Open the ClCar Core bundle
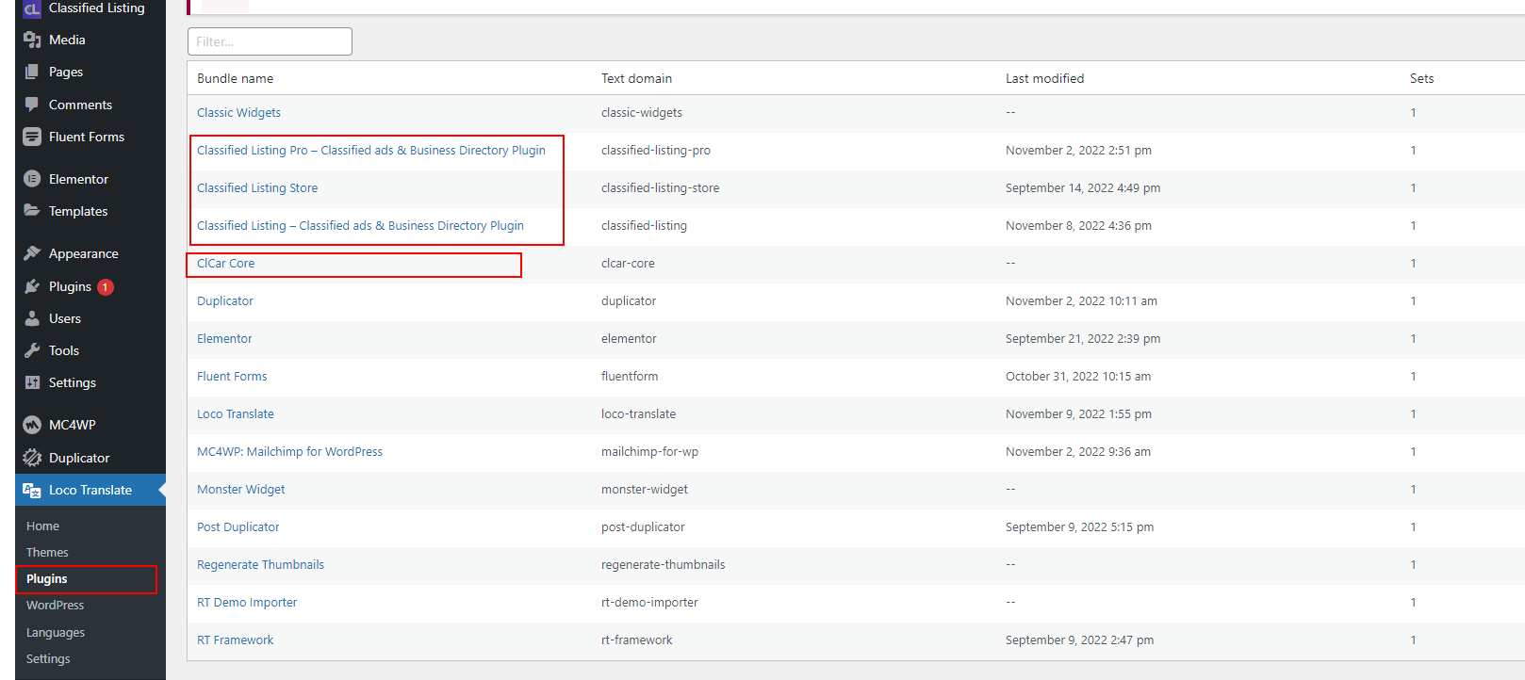Image resolution: width=1525 pixels, height=680 pixels. tap(225, 264)
